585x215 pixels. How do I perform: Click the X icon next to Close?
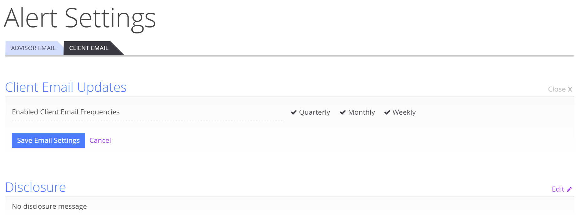point(570,89)
